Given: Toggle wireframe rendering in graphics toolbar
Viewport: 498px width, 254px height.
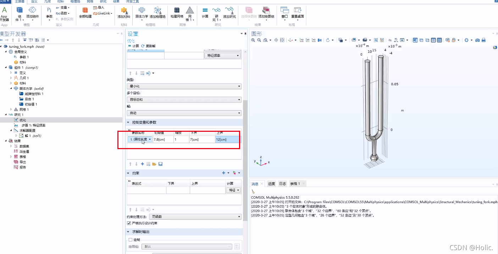Looking at the screenshot, I should (427, 40).
